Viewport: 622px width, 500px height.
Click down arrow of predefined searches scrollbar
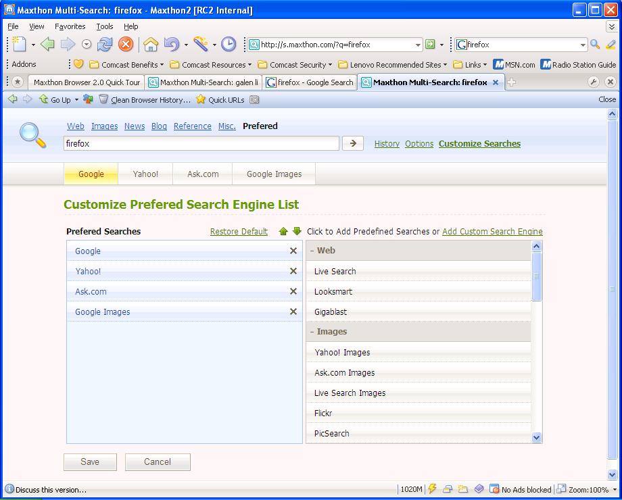[536, 437]
